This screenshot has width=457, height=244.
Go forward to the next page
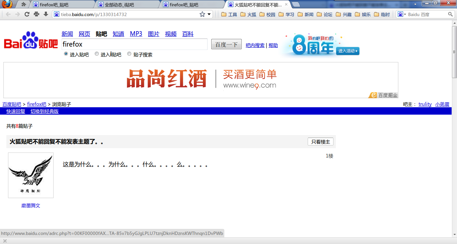click(x=18, y=14)
